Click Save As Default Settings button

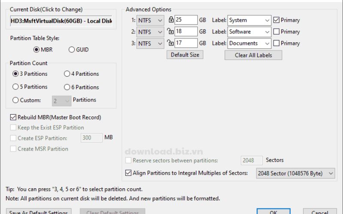[x=39, y=211]
